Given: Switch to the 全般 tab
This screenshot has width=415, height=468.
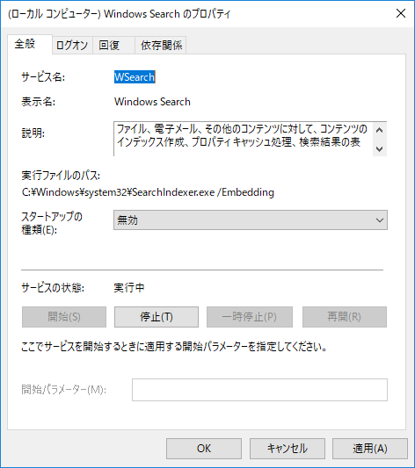Looking at the screenshot, I should point(30,45).
